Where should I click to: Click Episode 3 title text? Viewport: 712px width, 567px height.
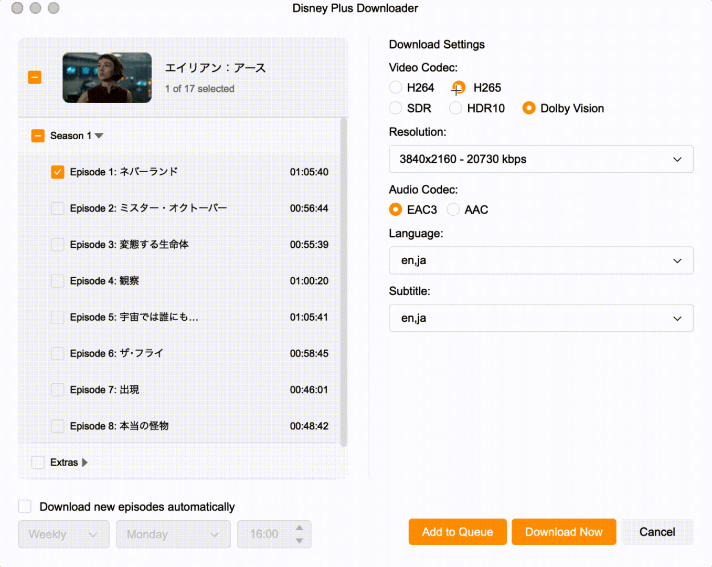coord(130,245)
